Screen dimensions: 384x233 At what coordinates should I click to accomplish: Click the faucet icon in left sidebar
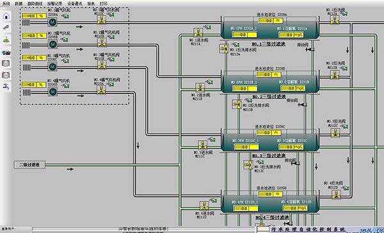(6, 86)
